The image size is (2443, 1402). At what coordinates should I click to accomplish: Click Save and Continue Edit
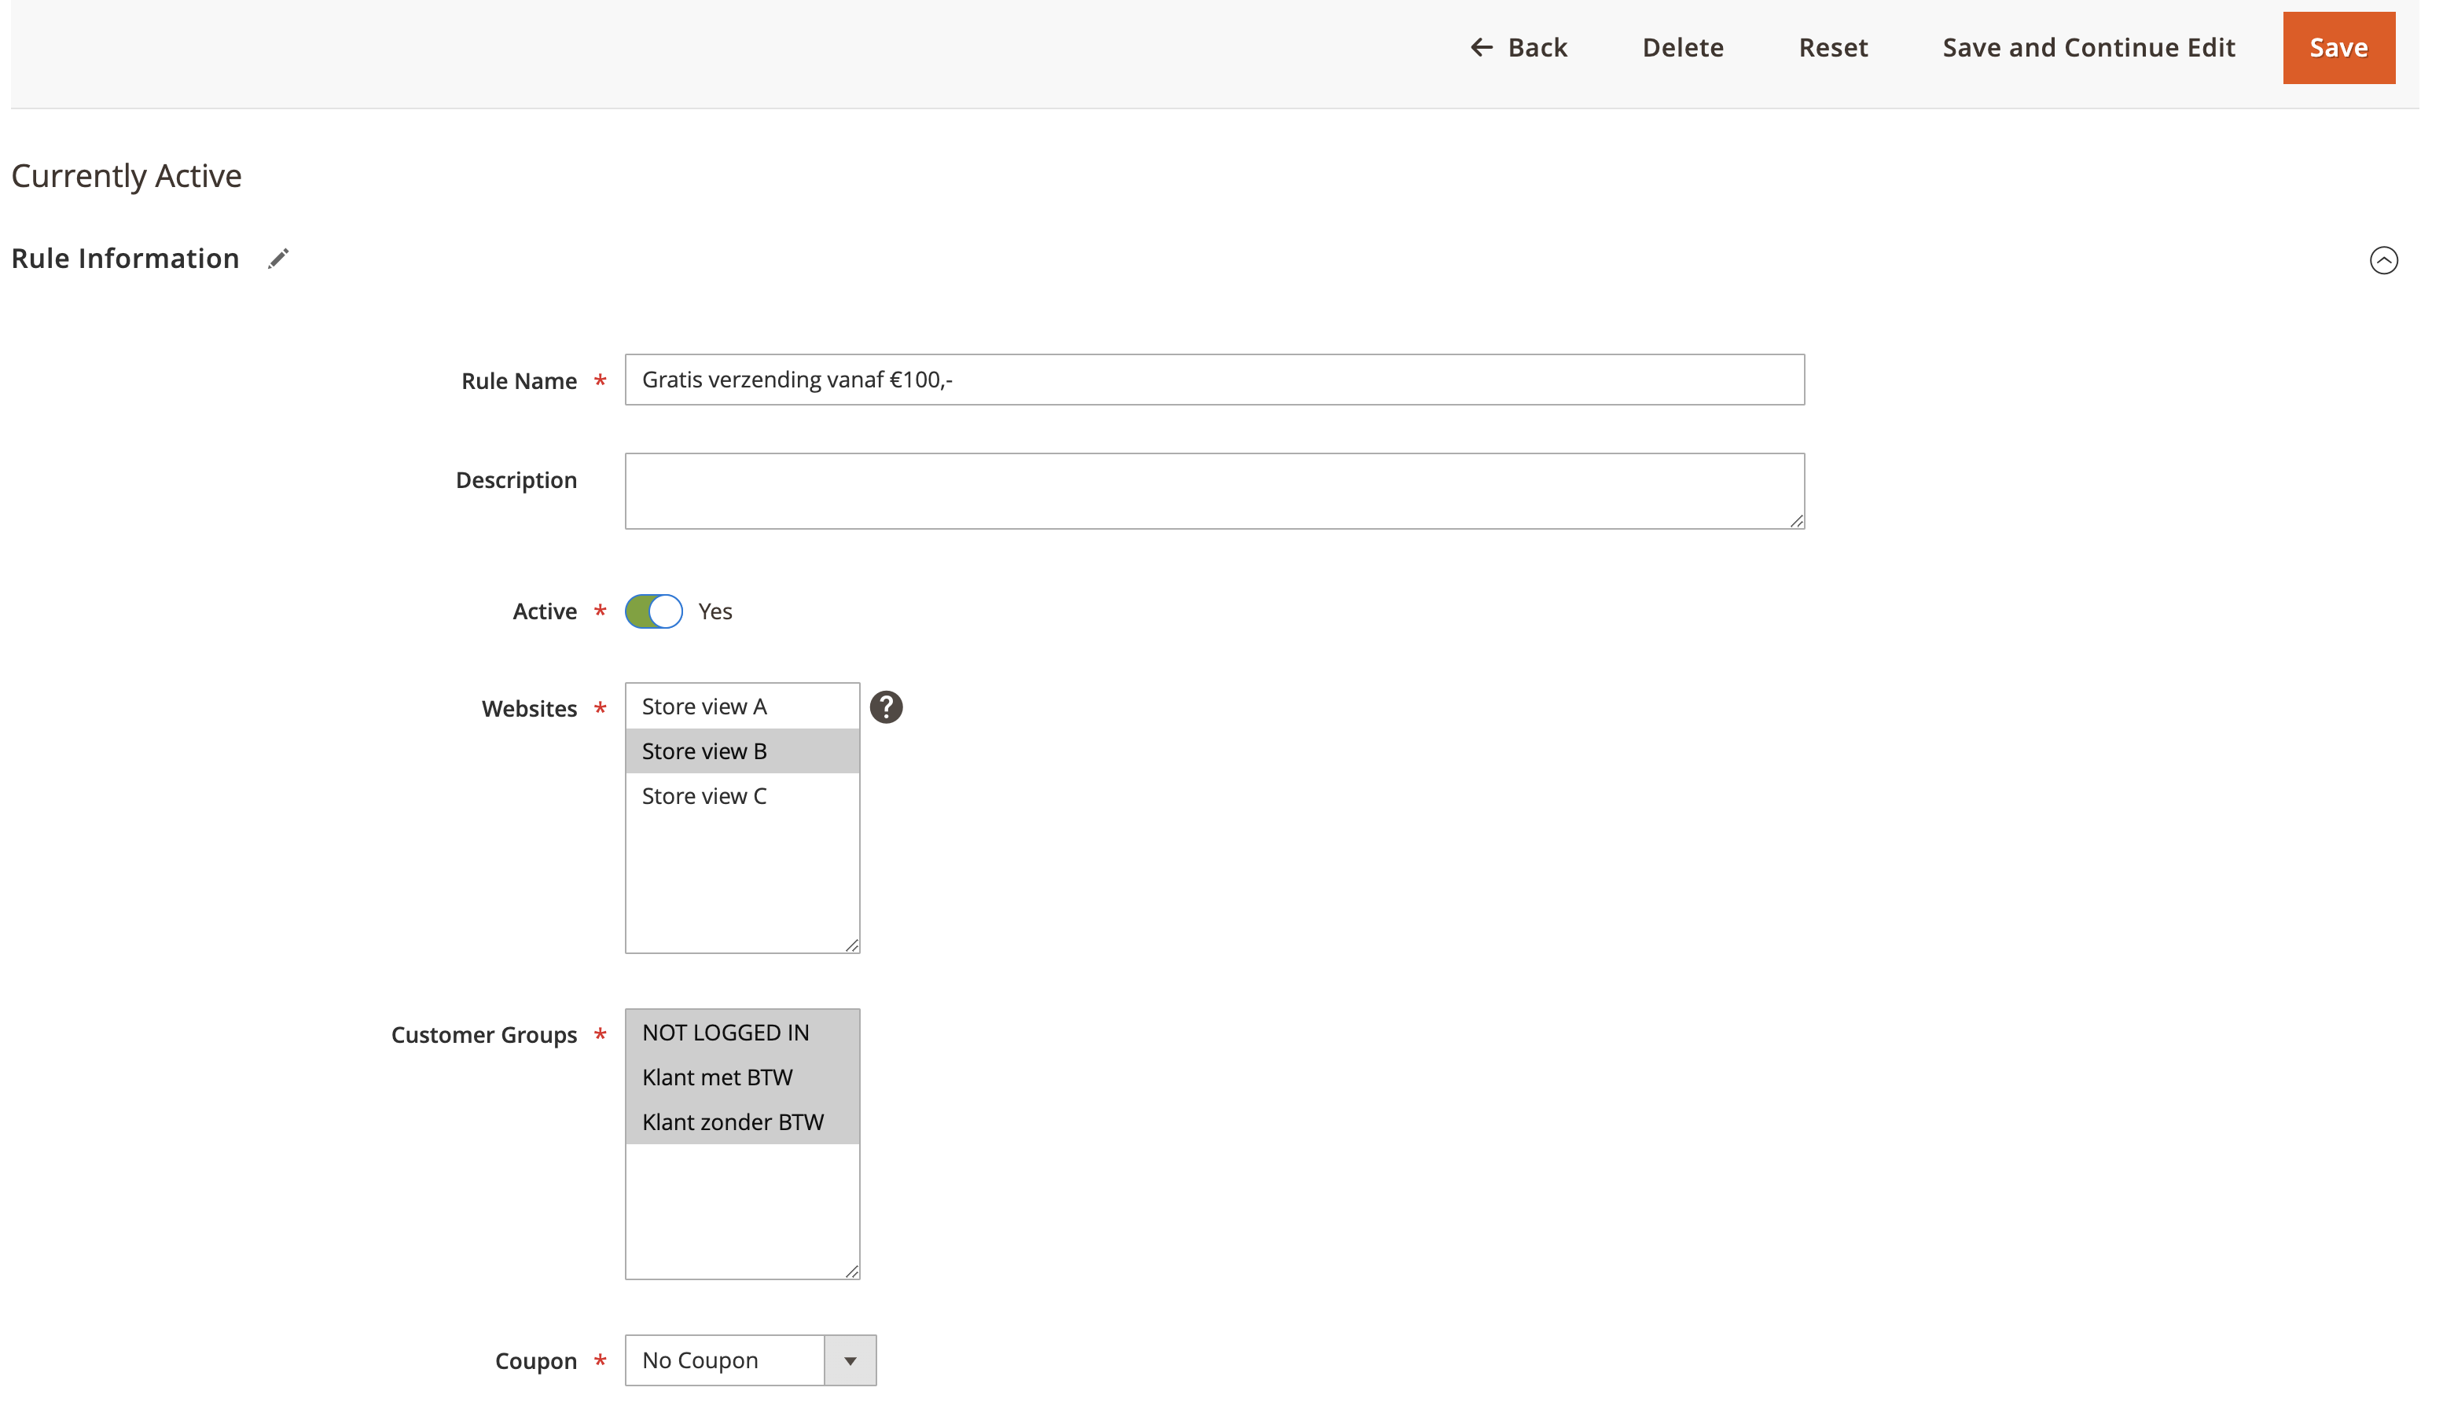coord(2088,47)
